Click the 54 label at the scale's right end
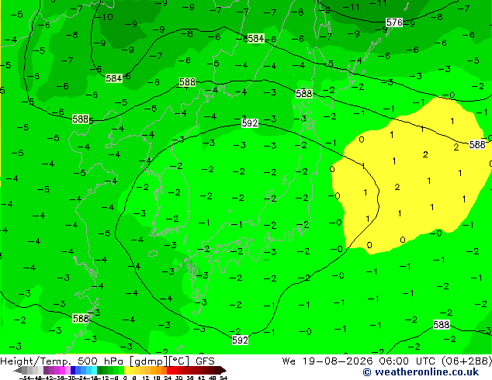This screenshot has width=492, height=380. pyautogui.click(x=223, y=378)
